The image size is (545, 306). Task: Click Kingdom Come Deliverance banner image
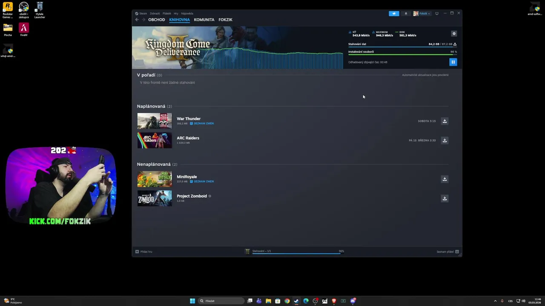237,48
